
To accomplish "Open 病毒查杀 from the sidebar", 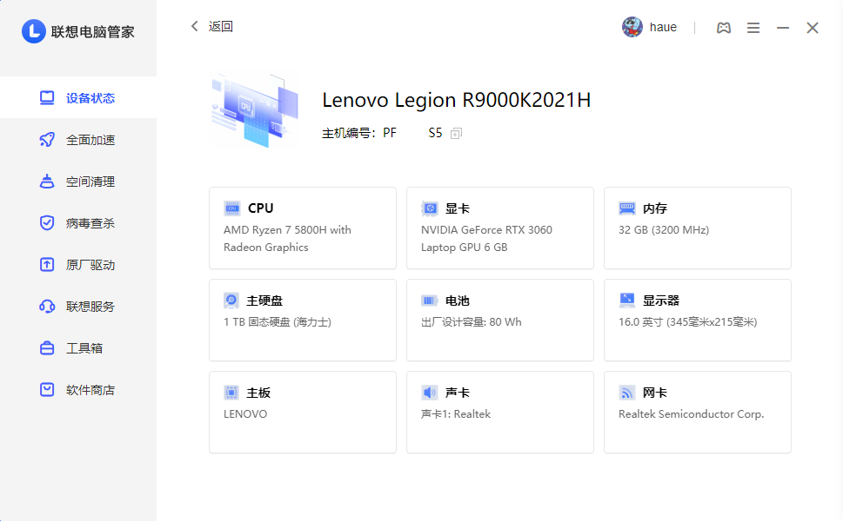I will [x=78, y=222].
